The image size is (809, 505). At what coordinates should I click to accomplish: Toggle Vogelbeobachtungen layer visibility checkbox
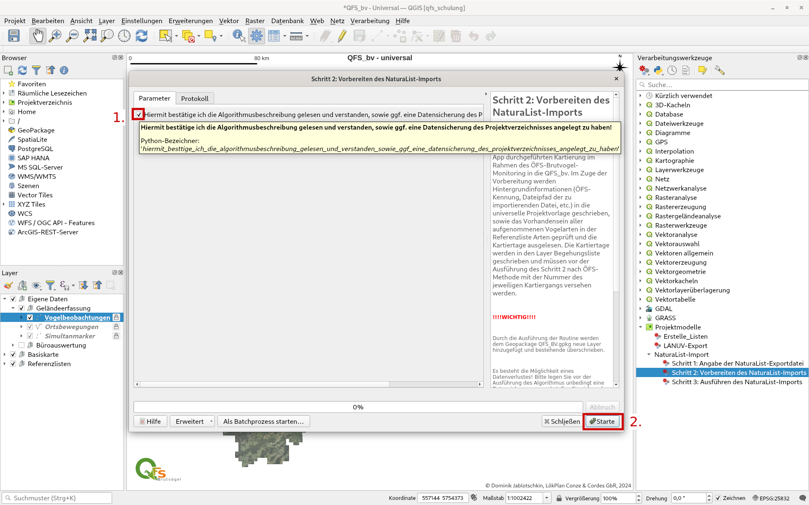tap(30, 317)
